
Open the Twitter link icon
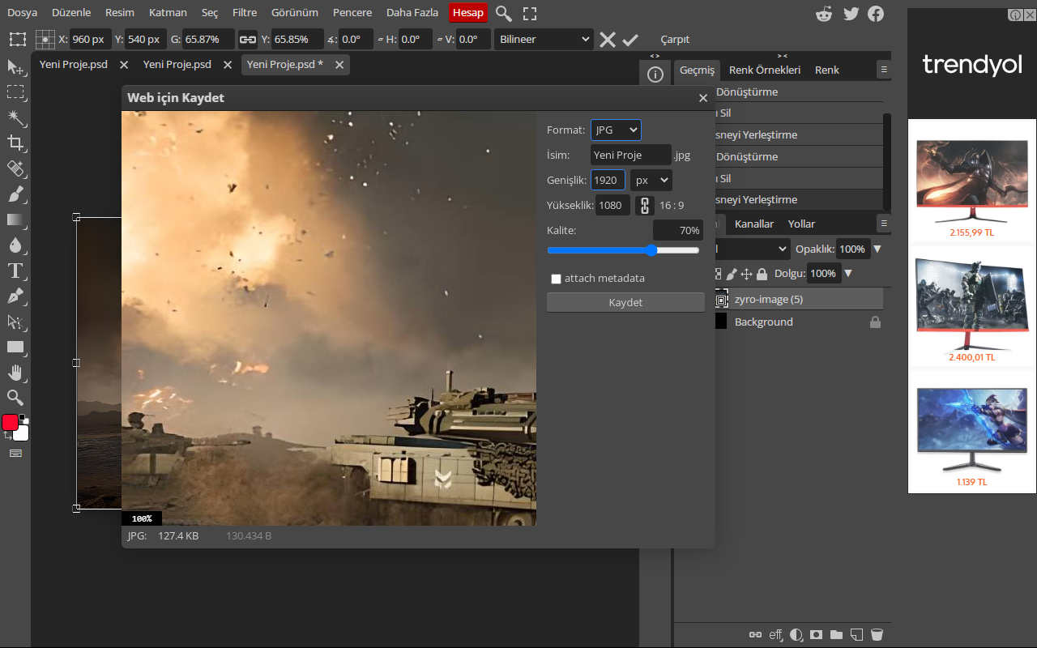click(851, 13)
